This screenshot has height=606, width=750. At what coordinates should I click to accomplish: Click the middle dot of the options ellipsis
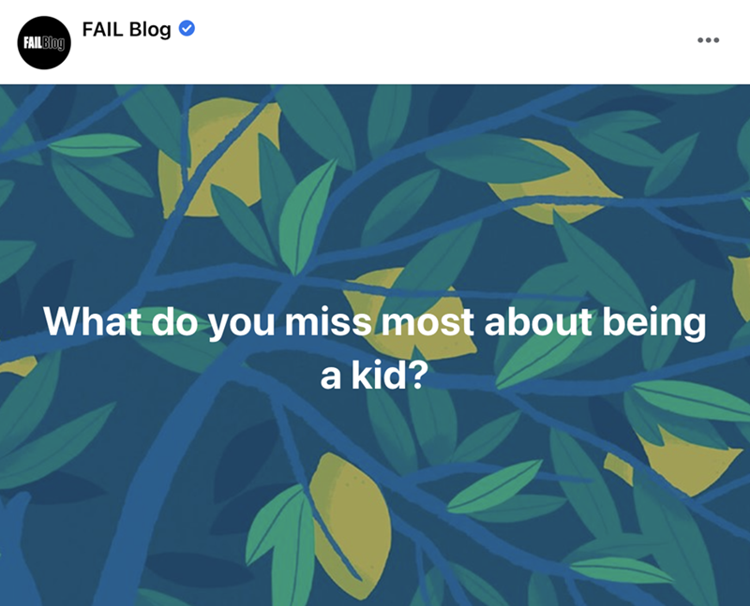click(708, 40)
